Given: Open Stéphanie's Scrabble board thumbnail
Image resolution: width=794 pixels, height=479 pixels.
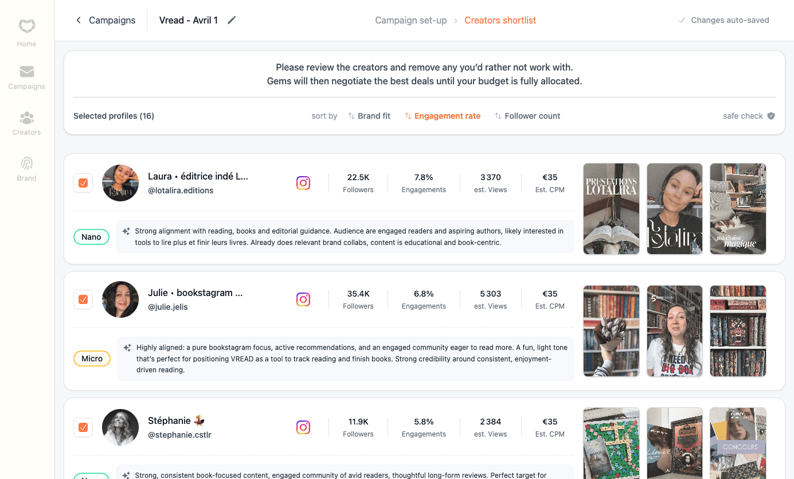Looking at the screenshot, I should 611,443.
